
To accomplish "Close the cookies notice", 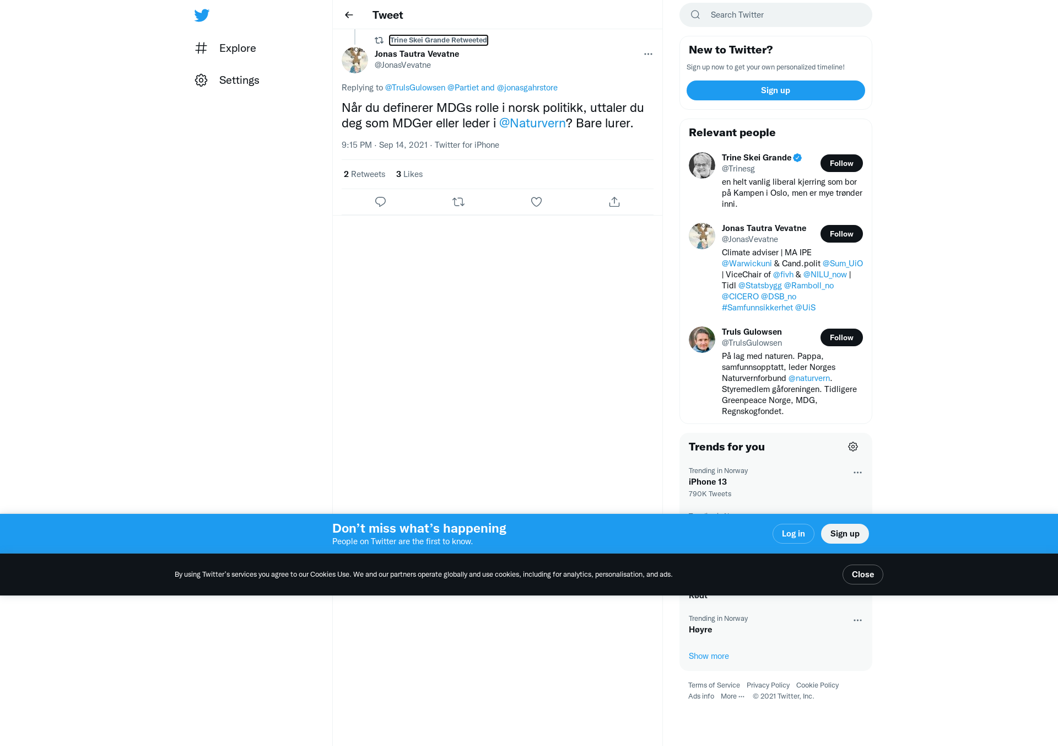I will point(862,575).
